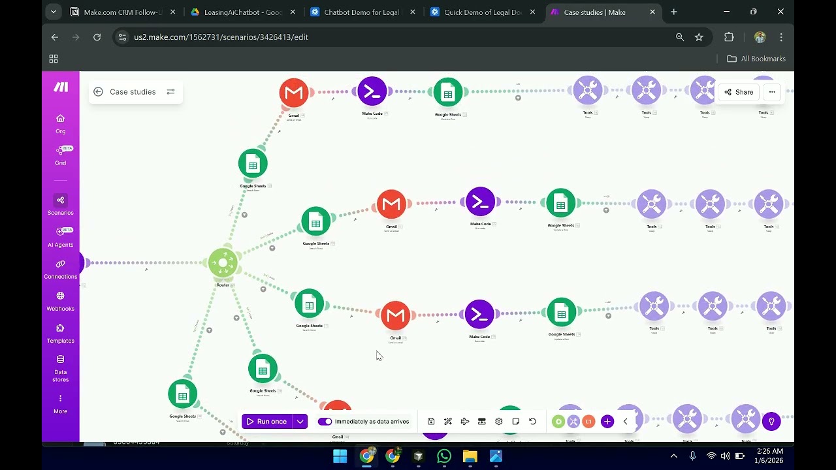
Task: Open Chrome profile avatar
Action: click(760, 37)
